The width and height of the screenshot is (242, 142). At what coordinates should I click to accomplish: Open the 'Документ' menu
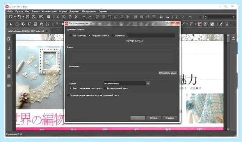(x=74, y=11)
